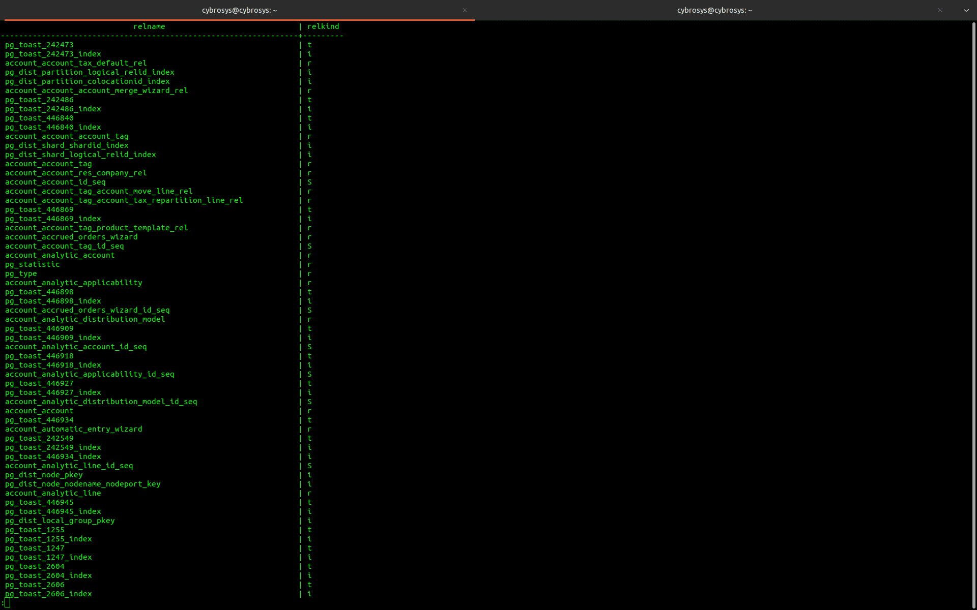Click the pager prompt cursor at bottom
Screen dimensions: 977x610
click(x=7, y=603)
